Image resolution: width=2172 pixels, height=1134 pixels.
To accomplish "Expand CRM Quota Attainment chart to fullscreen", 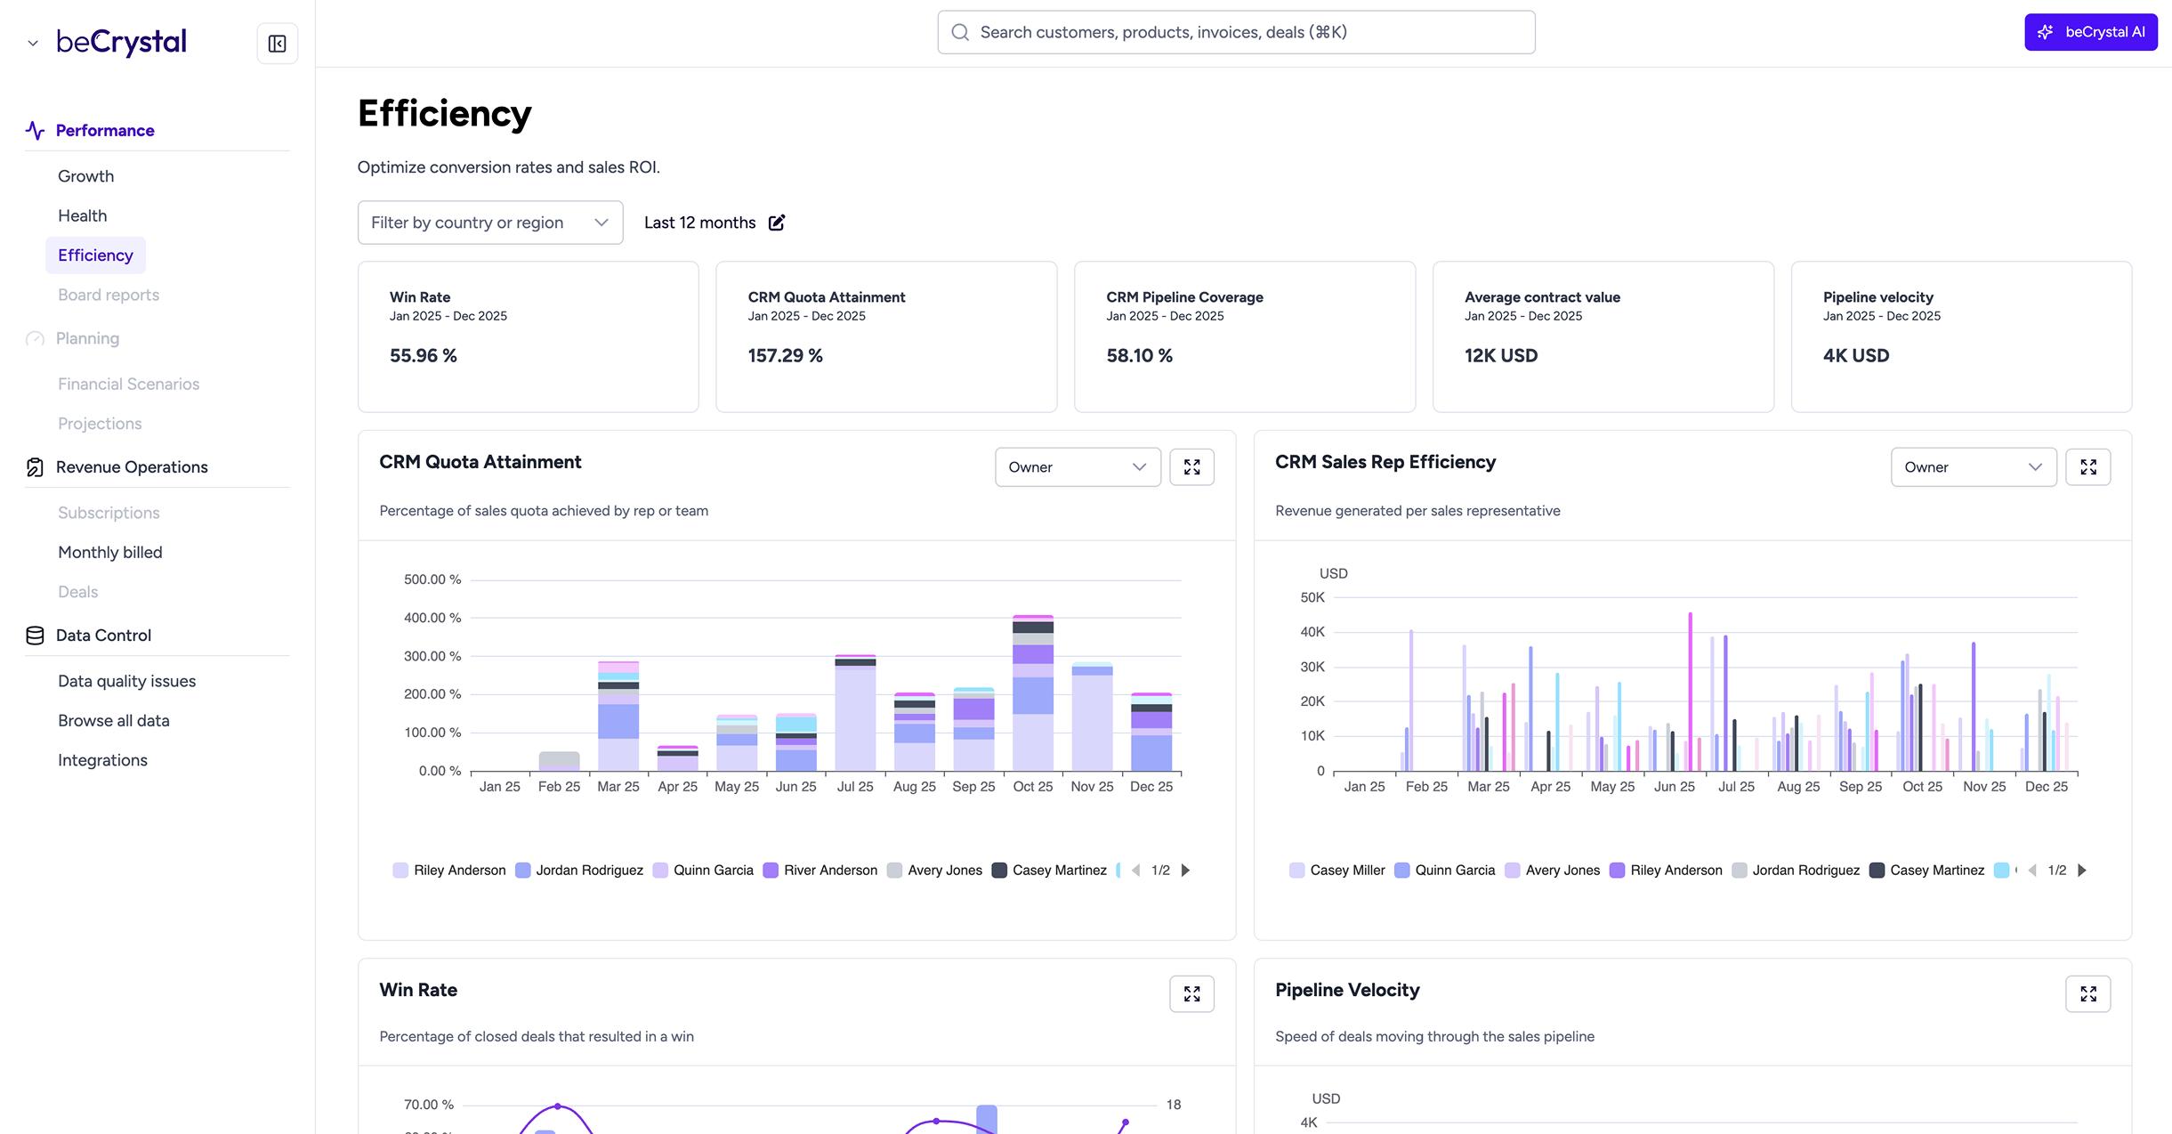I will (x=1192, y=466).
